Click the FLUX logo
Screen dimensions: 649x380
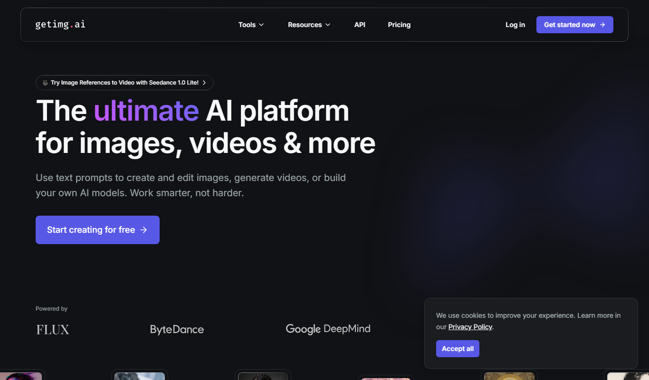53,330
